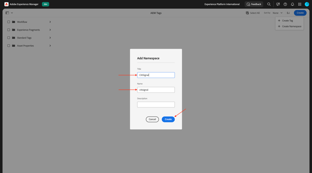Click Create in Add Namespace dialog
The width and height of the screenshot is (312, 173).
click(168, 119)
